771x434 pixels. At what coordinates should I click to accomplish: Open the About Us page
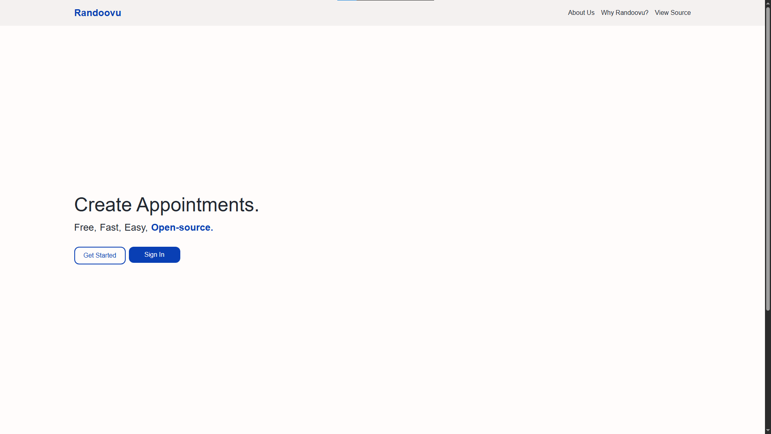(x=581, y=13)
